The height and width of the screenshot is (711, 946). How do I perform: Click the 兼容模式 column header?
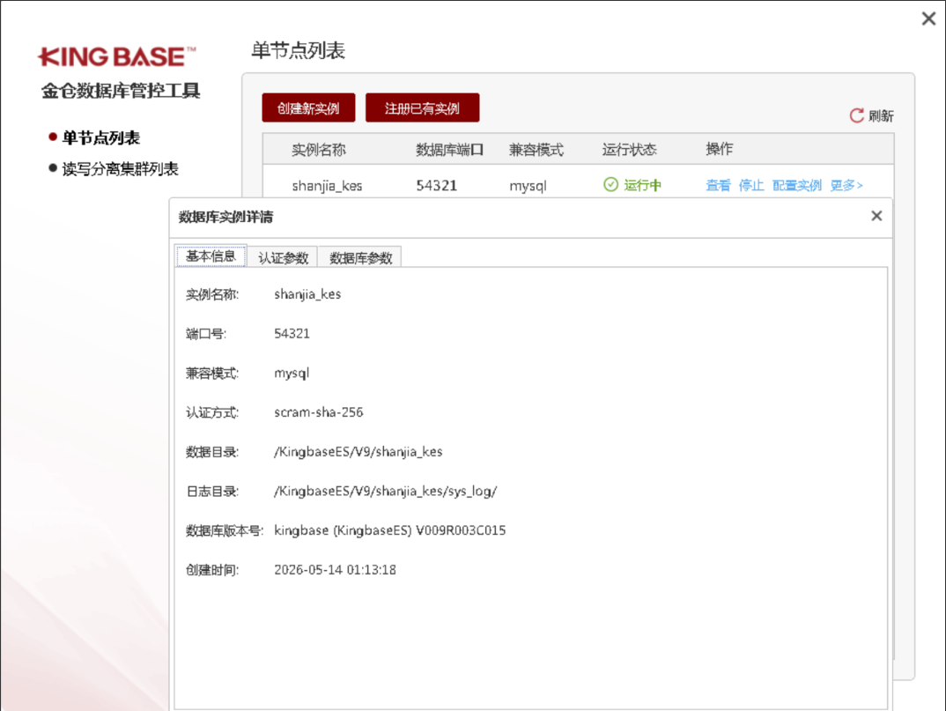tap(536, 150)
